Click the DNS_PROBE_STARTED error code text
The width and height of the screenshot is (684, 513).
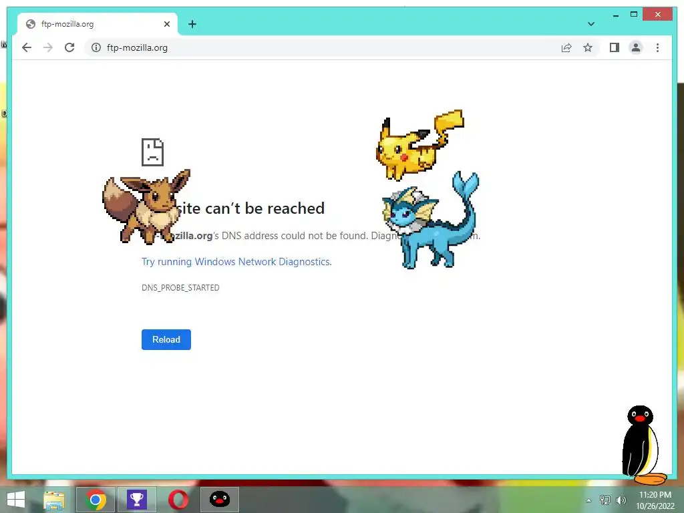click(180, 288)
